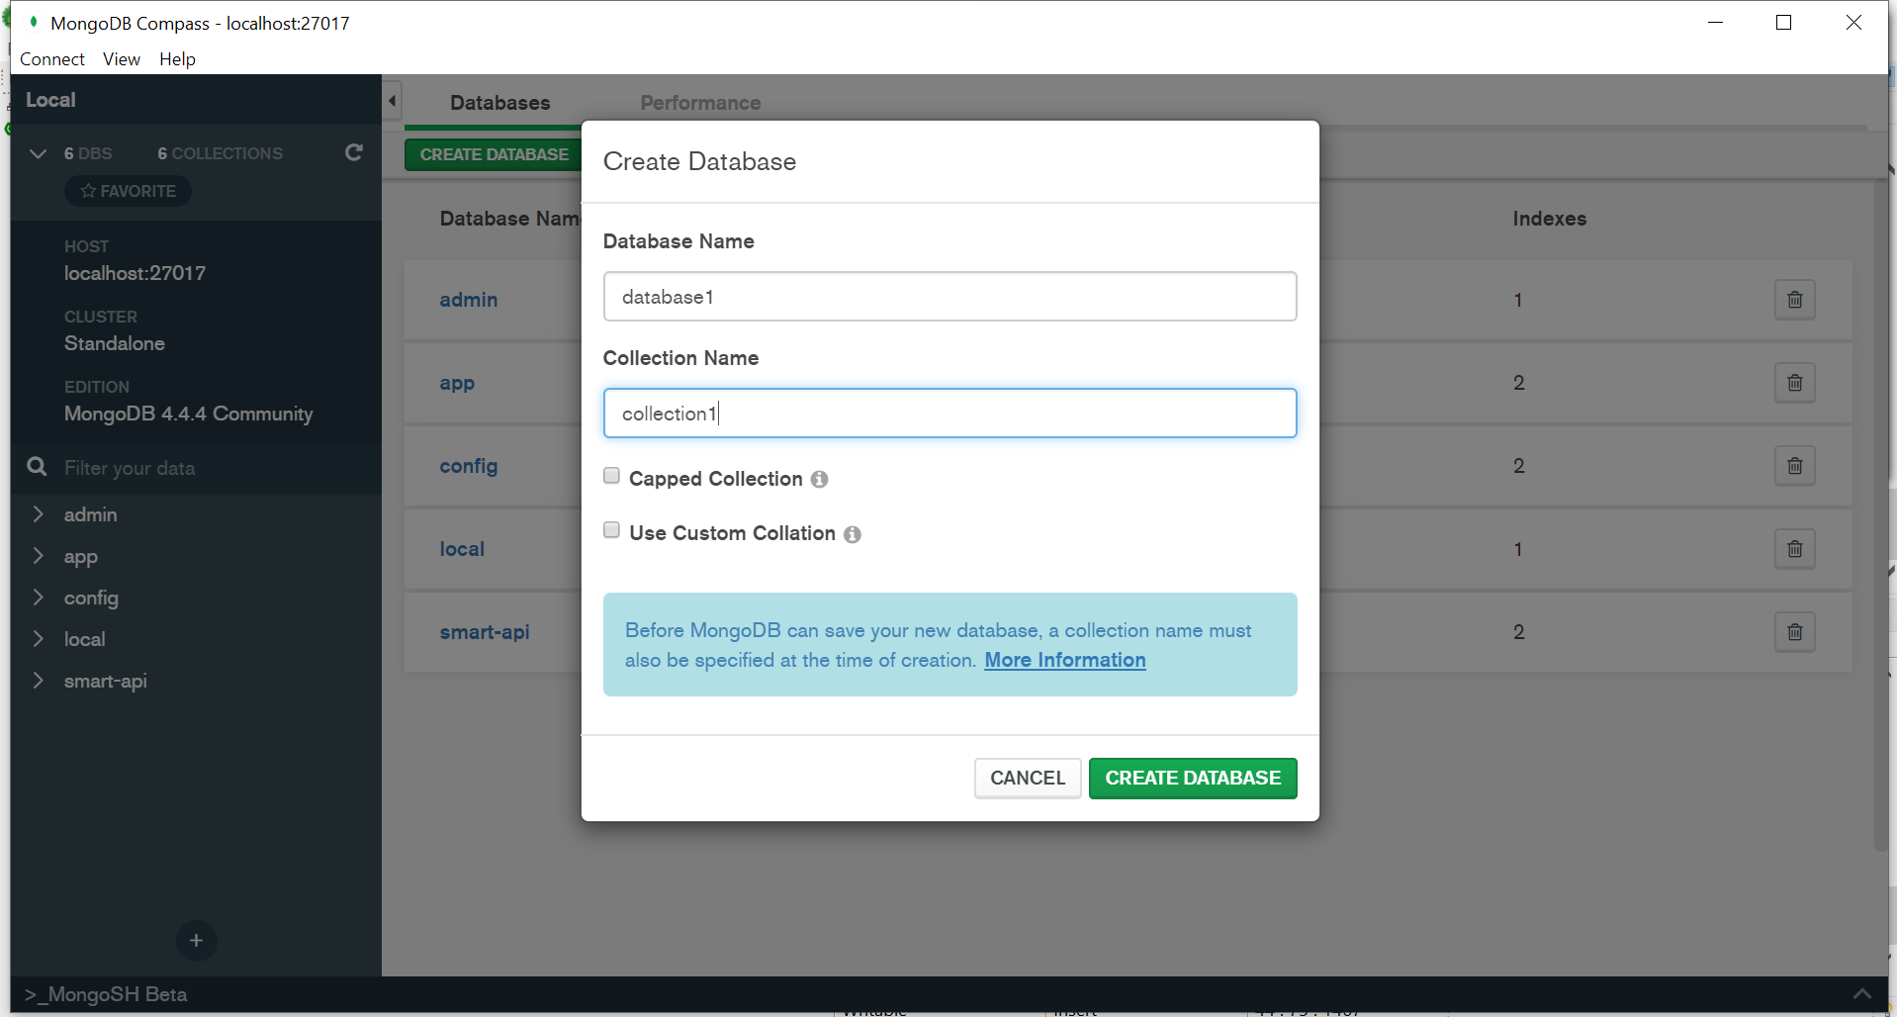Click the Indexes column header
The image size is (1897, 1017).
[1549, 219]
